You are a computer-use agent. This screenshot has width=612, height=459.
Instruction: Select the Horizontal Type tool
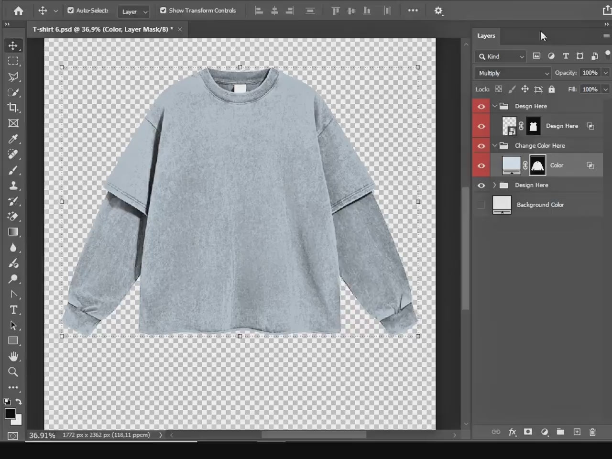click(13, 310)
